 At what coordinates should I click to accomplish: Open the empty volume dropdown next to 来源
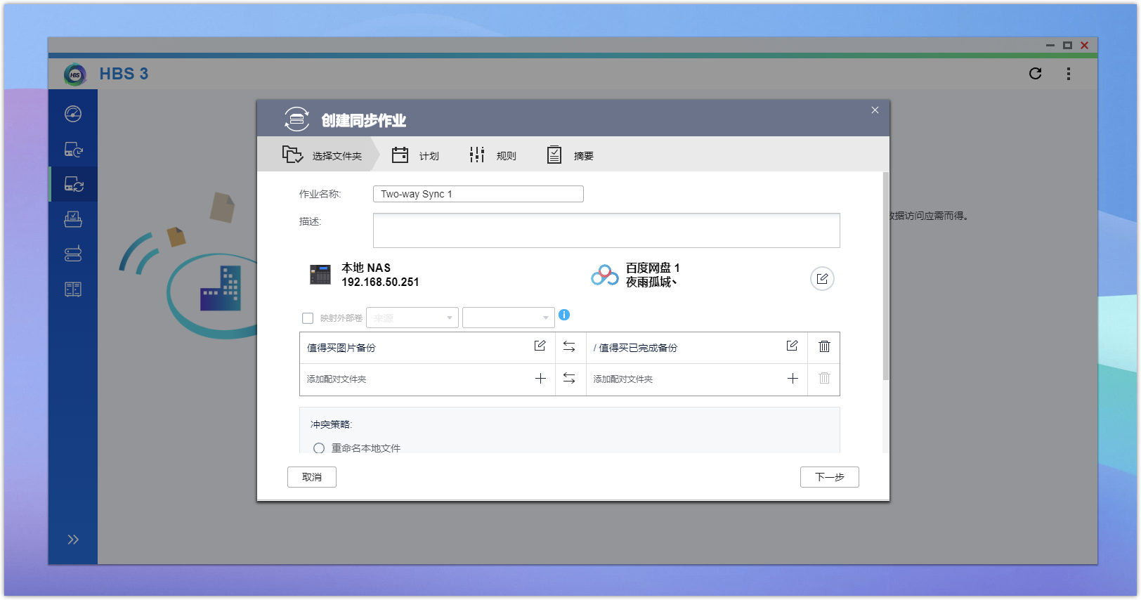(x=508, y=318)
